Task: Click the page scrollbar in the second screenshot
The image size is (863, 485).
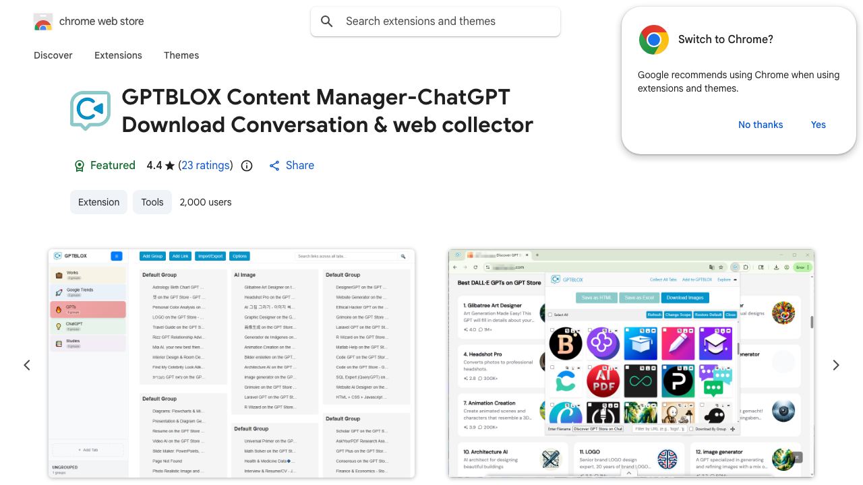Action: tap(812, 322)
